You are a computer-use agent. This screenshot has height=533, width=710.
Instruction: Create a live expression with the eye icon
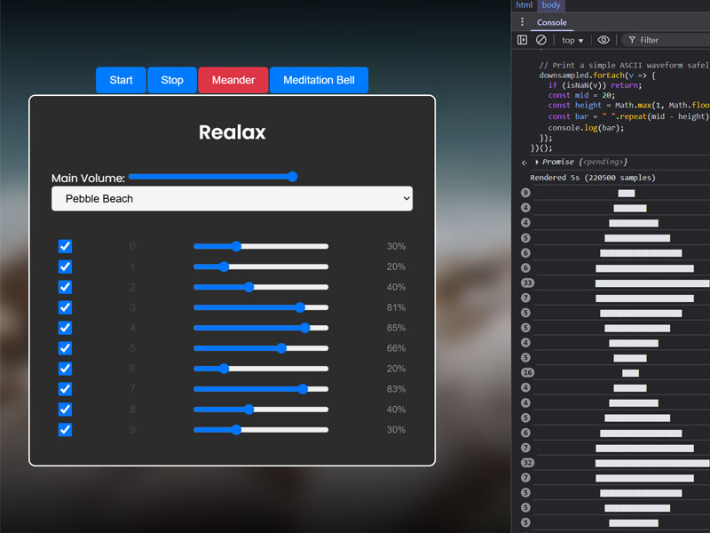coord(603,40)
